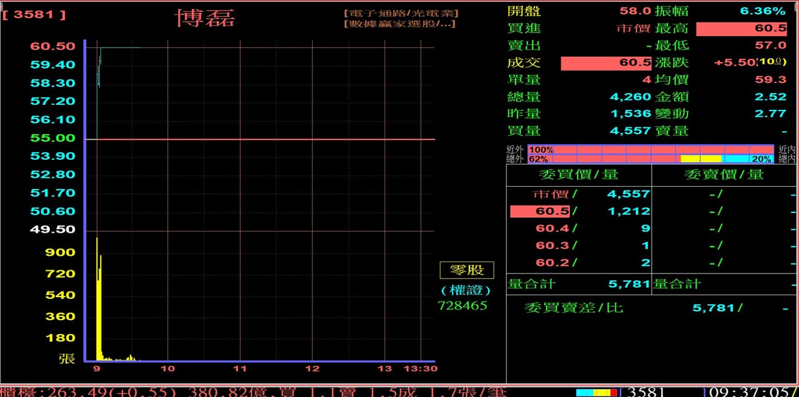Select the 60.2 bid price row
Screen dimensions: 799x397
579,263
